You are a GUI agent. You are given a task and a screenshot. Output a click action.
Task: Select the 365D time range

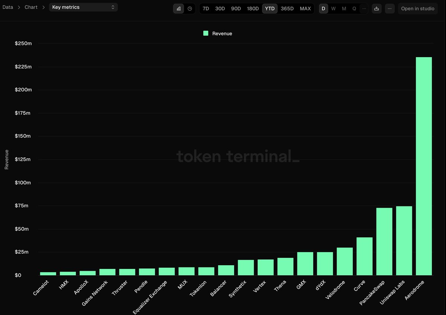pyautogui.click(x=287, y=9)
